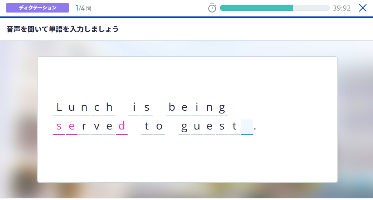Select the "b" slot in "being"
The height and width of the screenshot is (200, 373).
[172, 108]
